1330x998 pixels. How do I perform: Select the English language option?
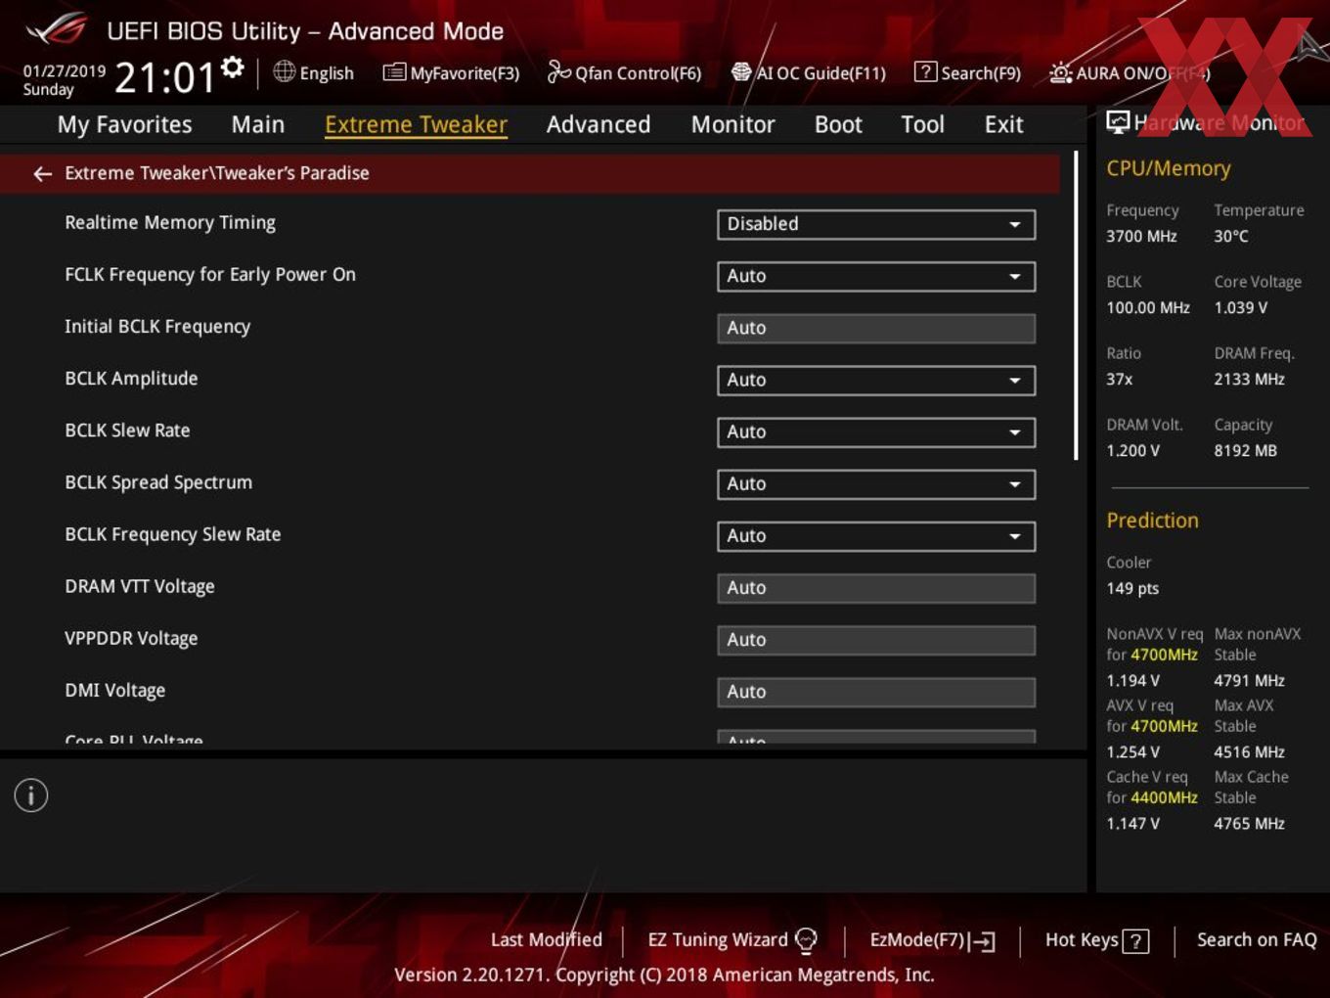(327, 73)
